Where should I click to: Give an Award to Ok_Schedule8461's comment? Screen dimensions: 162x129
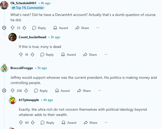[x=60, y=28]
